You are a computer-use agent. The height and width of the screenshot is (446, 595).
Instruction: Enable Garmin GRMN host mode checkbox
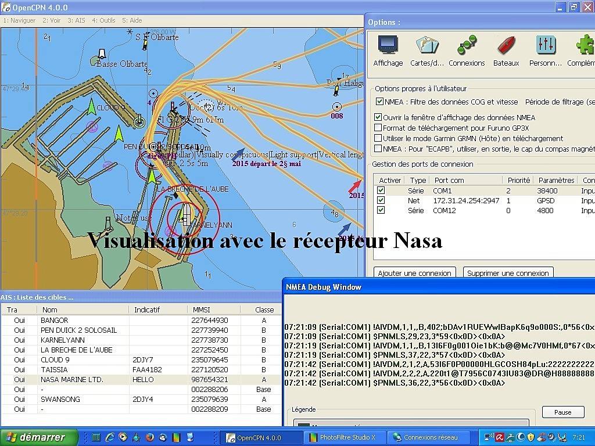pyautogui.click(x=378, y=138)
